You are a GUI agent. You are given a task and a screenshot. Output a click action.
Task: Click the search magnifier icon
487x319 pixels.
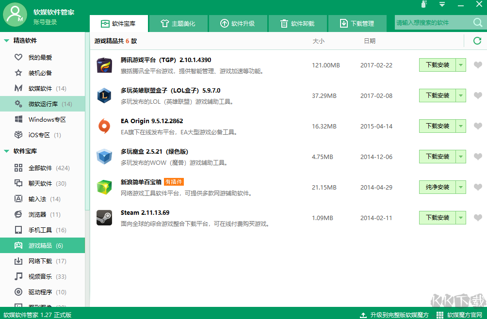478,23
